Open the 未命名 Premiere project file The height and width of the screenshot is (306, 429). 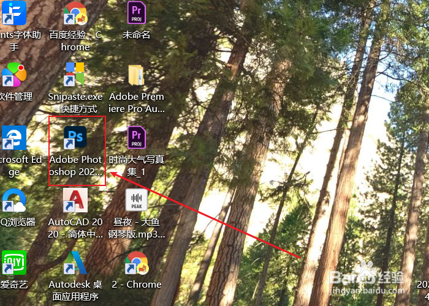[137, 13]
